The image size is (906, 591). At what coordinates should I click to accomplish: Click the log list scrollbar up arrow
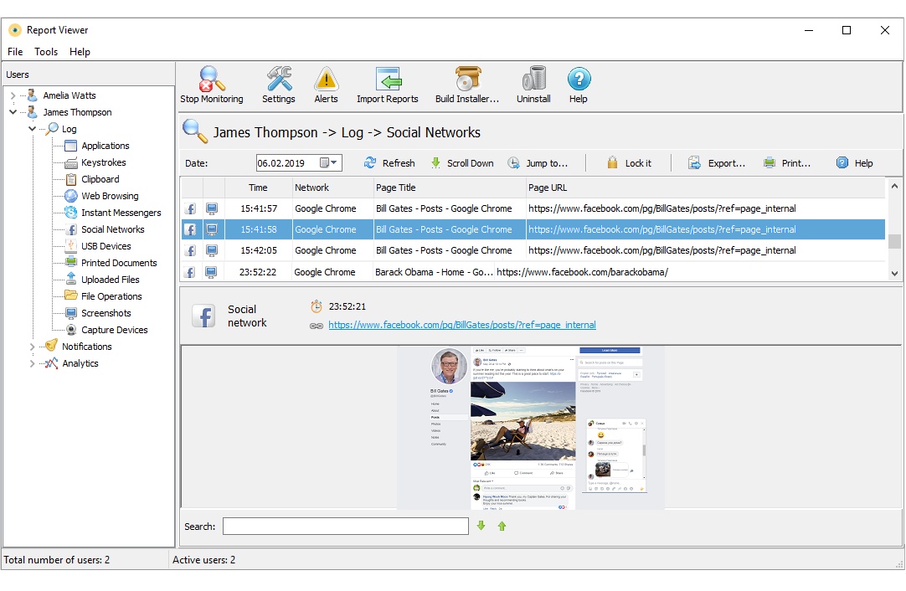point(894,186)
